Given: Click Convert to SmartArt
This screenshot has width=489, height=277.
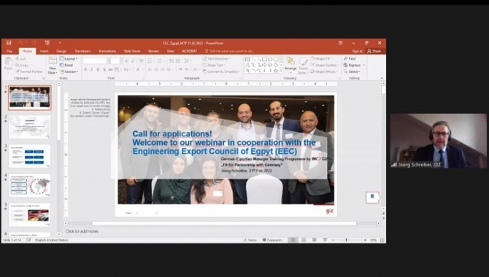Looking at the screenshot, I should pyautogui.click(x=220, y=71).
